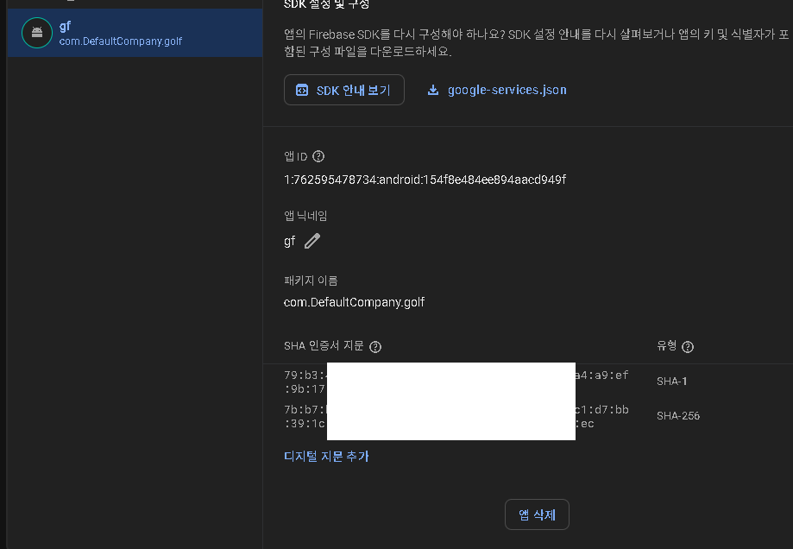Open help icon next to 유형
Image resolution: width=793 pixels, height=549 pixels.
(688, 347)
